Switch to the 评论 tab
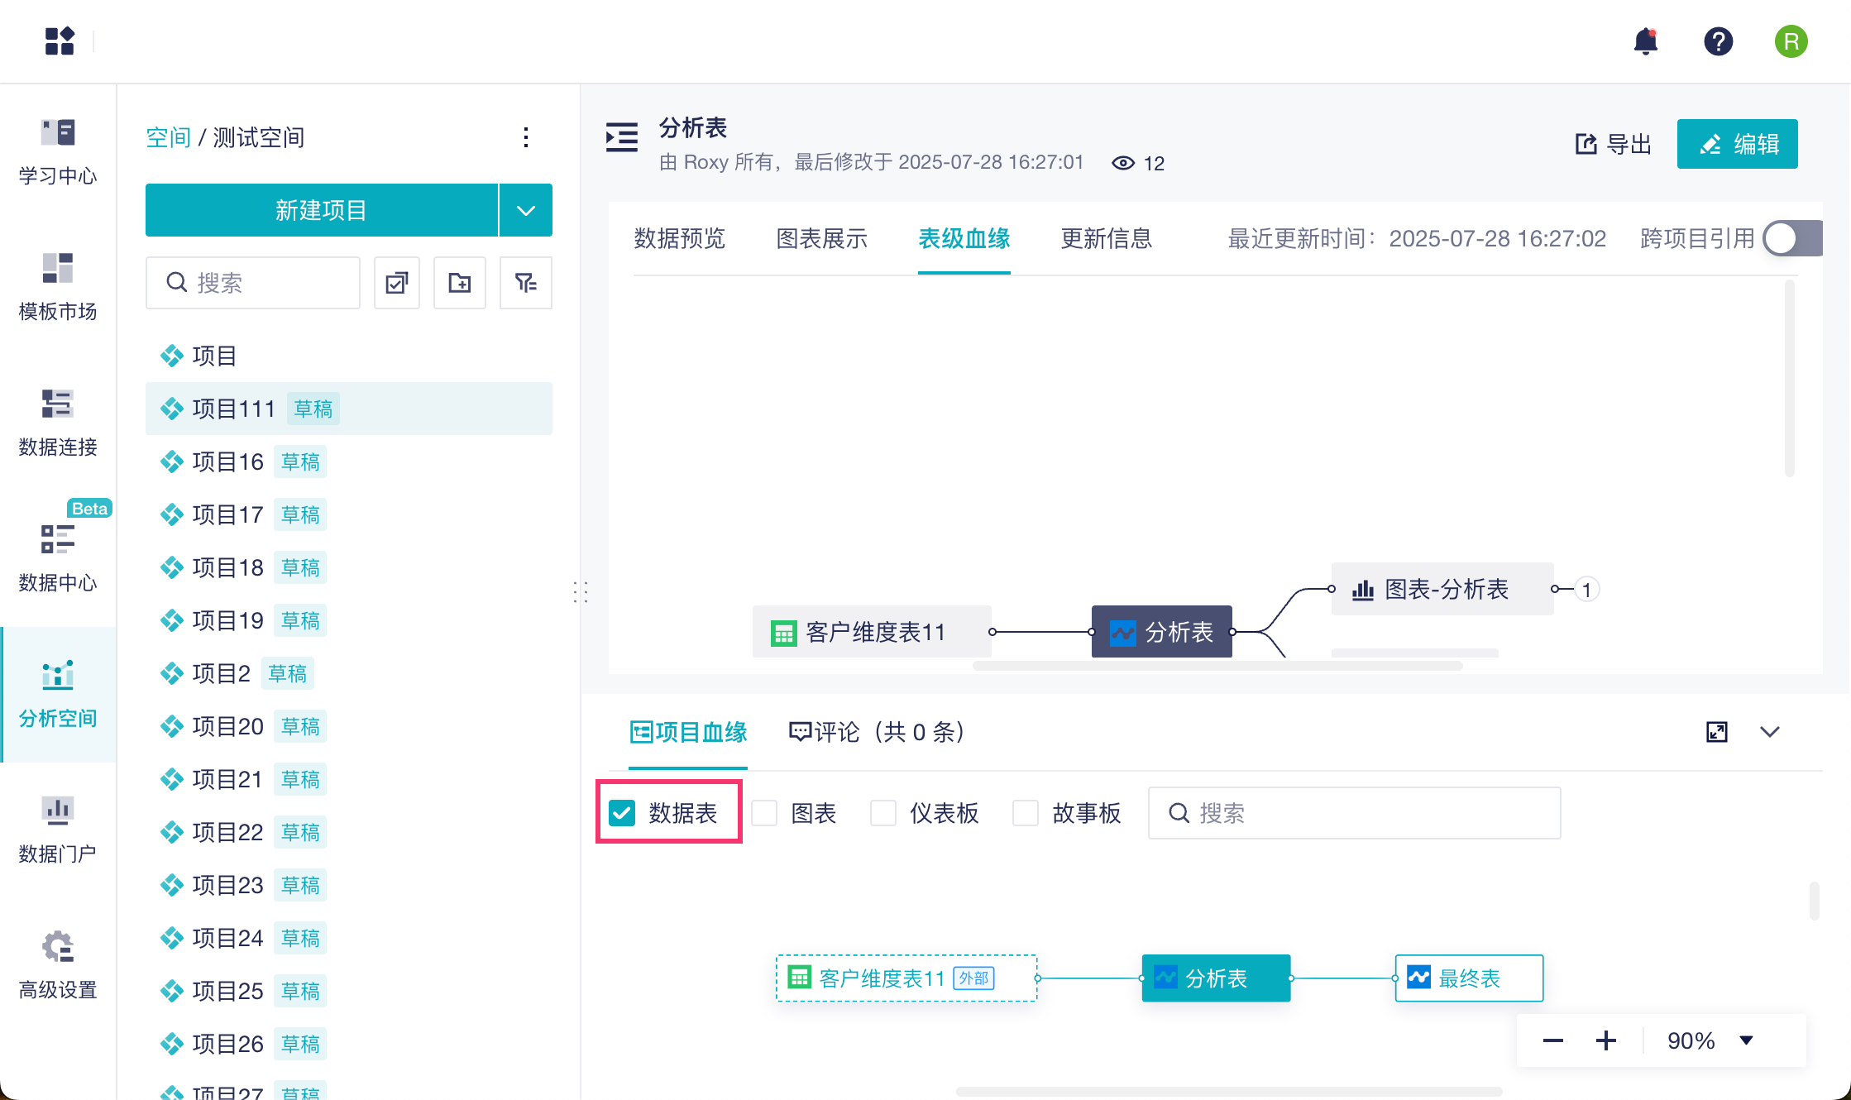Image resolution: width=1851 pixels, height=1100 pixels. click(877, 732)
